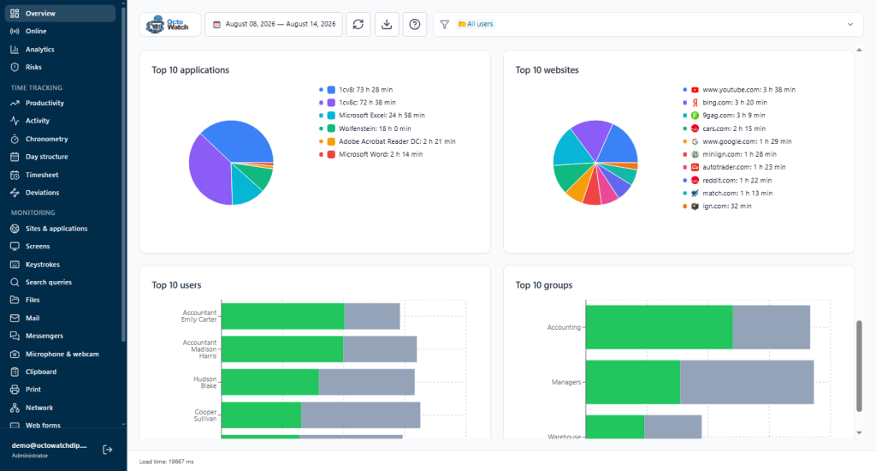Open the Overview sidebar icon
Screen dimensions: 876x471
click(15, 14)
